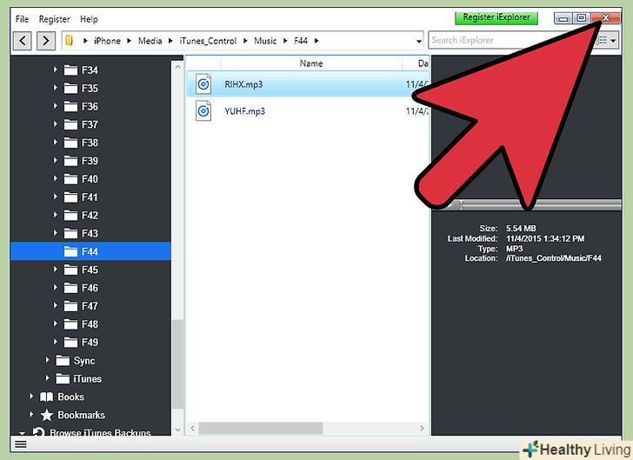
Task: Click the iTunes folder icon
Action: (x=63, y=379)
